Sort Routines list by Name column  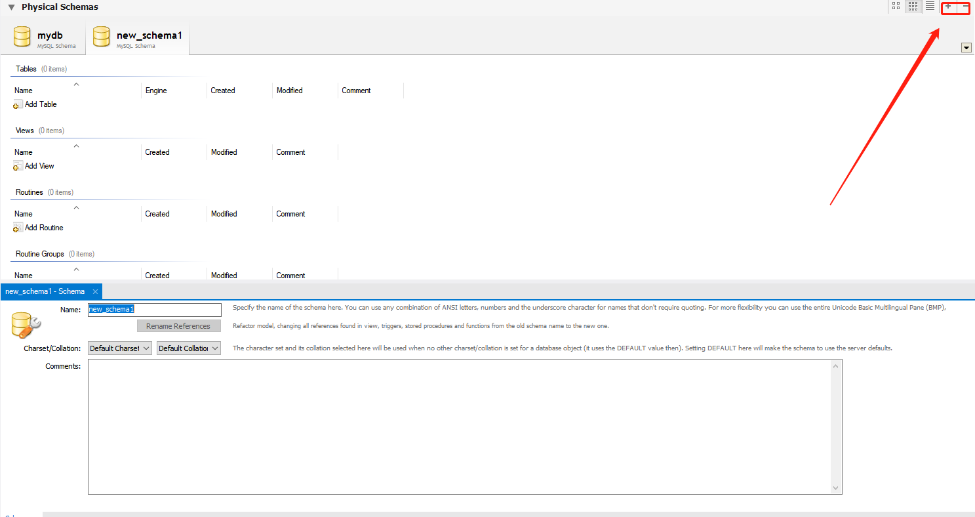click(75, 214)
